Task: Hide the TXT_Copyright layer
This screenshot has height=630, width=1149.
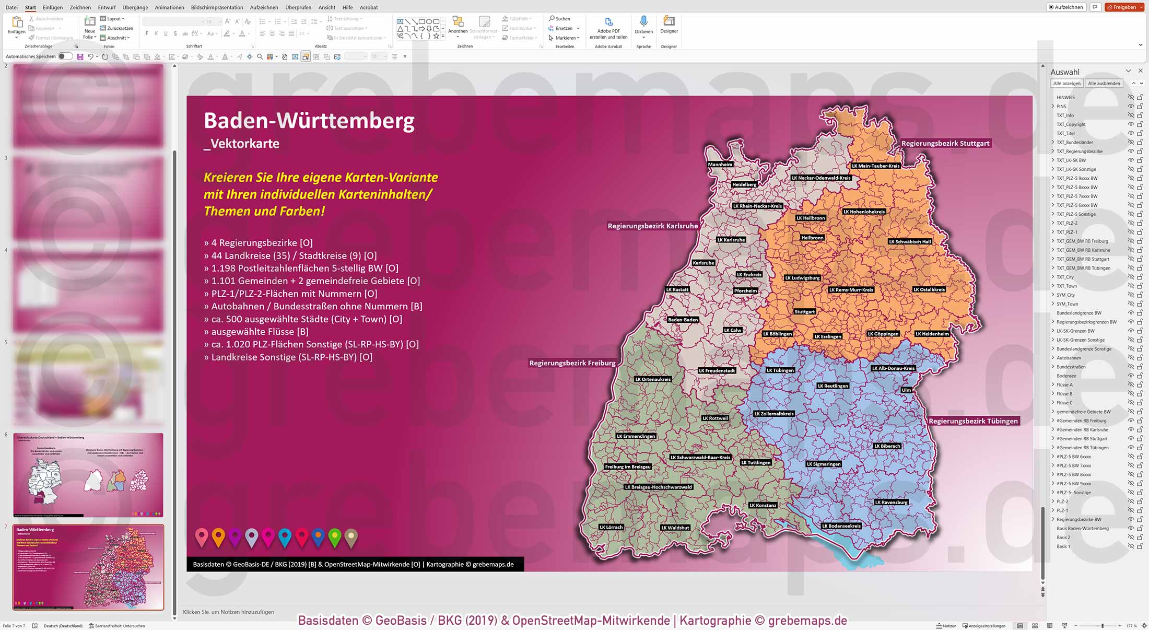Action: [1130, 124]
